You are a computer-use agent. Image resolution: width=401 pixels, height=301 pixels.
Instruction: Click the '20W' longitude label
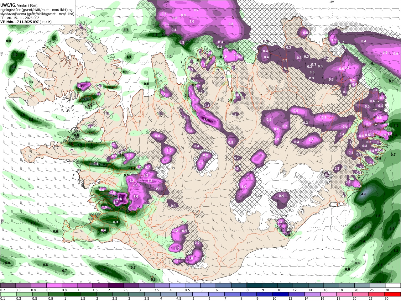(167, 2)
